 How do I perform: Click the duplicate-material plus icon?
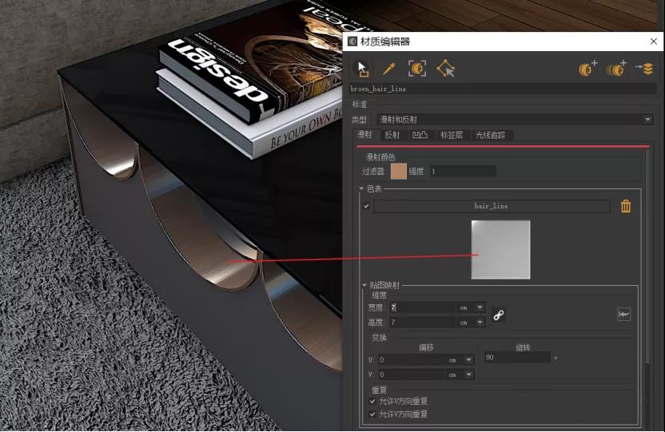click(x=615, y=69)
